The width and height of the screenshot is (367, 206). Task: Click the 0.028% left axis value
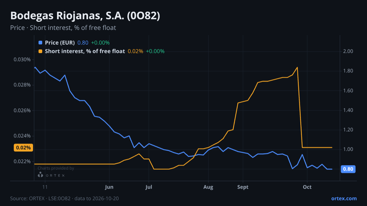pyautogui.click(x=22, y=85)
